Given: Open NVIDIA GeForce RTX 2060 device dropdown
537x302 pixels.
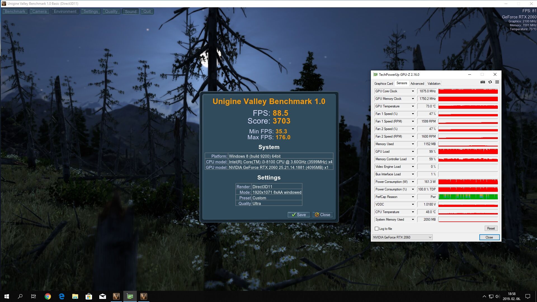Looking at the screenshot, I should [402, 237].
